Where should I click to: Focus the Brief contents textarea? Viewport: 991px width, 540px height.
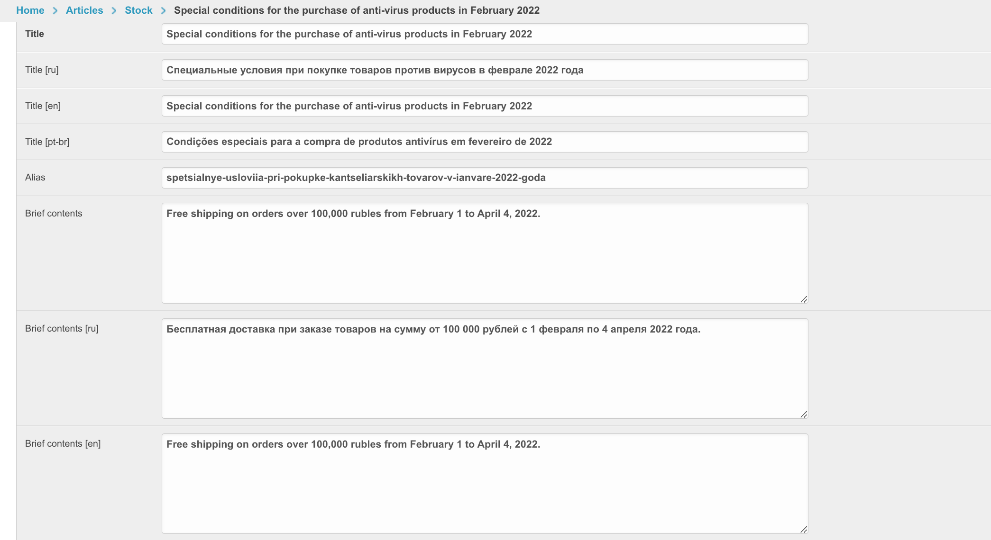point(485,253)
